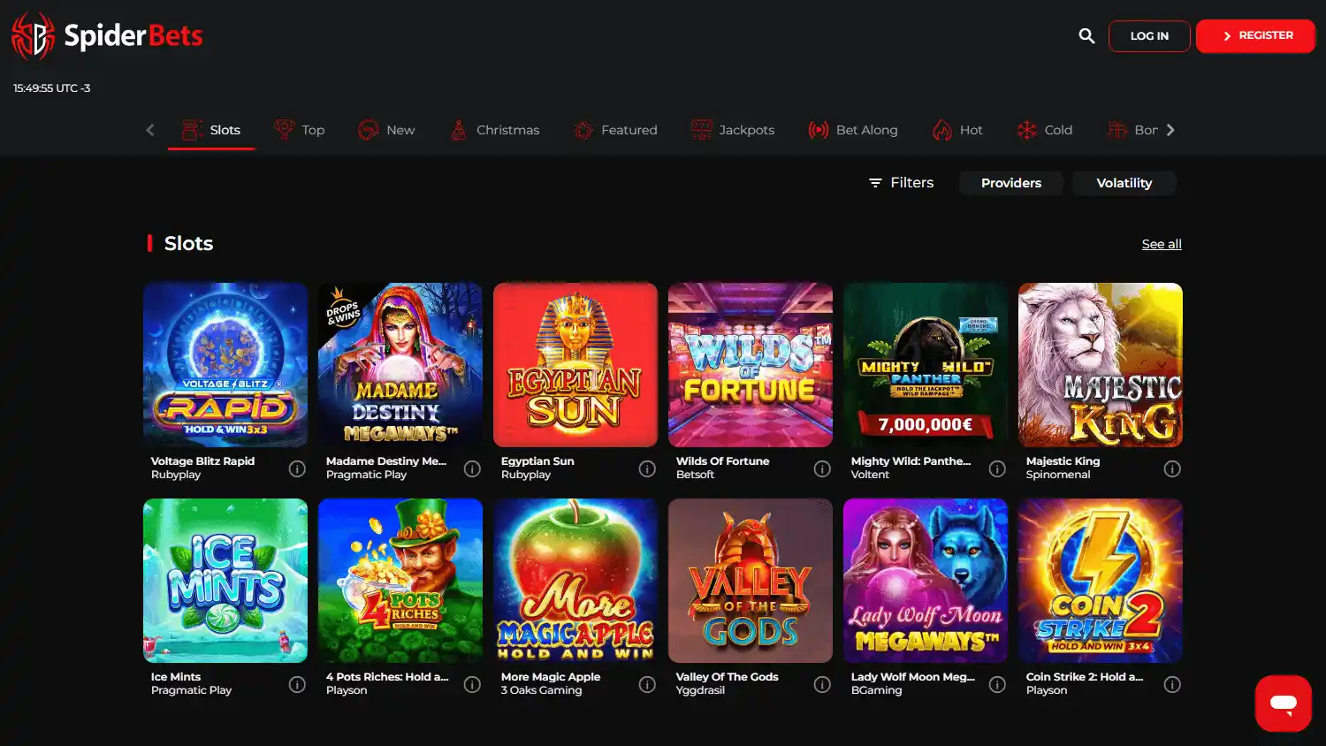
Task: Switch to the Top tab
Action: pos(300,130)
